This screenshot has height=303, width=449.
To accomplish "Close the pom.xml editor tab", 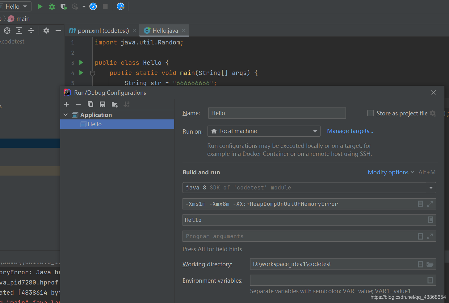I will [134, 31].
